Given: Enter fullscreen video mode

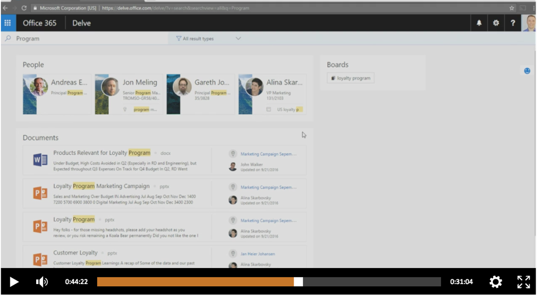Looking at the screenshot, I should coord(523,282).
